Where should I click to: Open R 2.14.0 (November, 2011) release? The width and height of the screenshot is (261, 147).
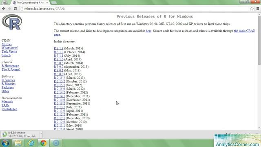click(59, 100)
